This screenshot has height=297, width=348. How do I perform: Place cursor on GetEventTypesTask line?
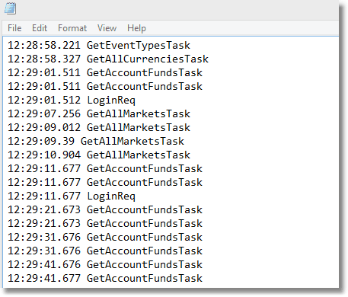[x=99, y=46]
